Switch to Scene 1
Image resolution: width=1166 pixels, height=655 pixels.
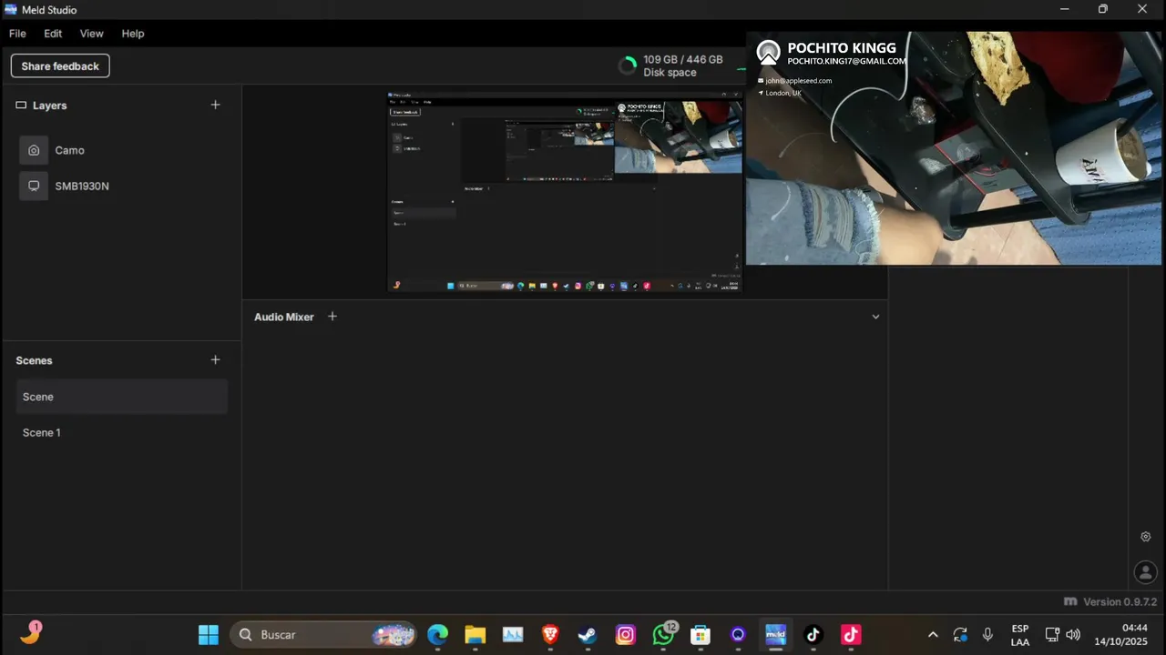pyautogui.click(x=121, y=432)
